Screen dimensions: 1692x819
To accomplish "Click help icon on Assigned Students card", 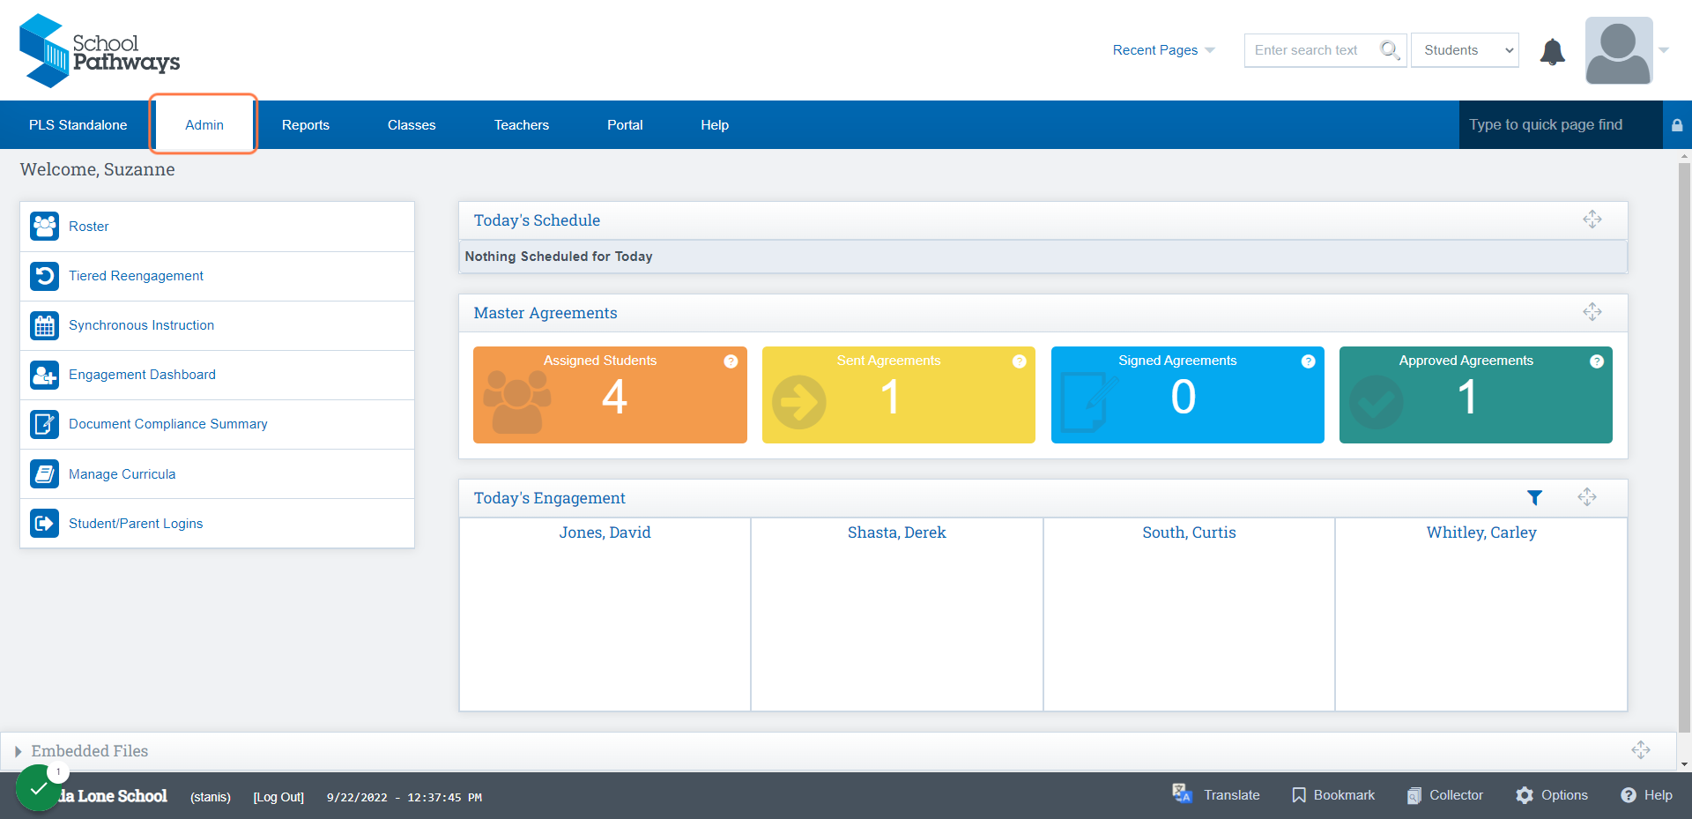I will 731,361.
